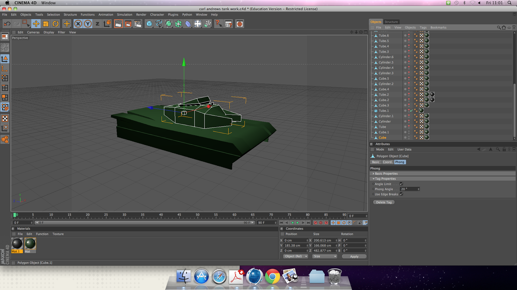Uncheck Use Edge Breaks
This screenshot has width=517, height=290.
[x=401, y=194]
